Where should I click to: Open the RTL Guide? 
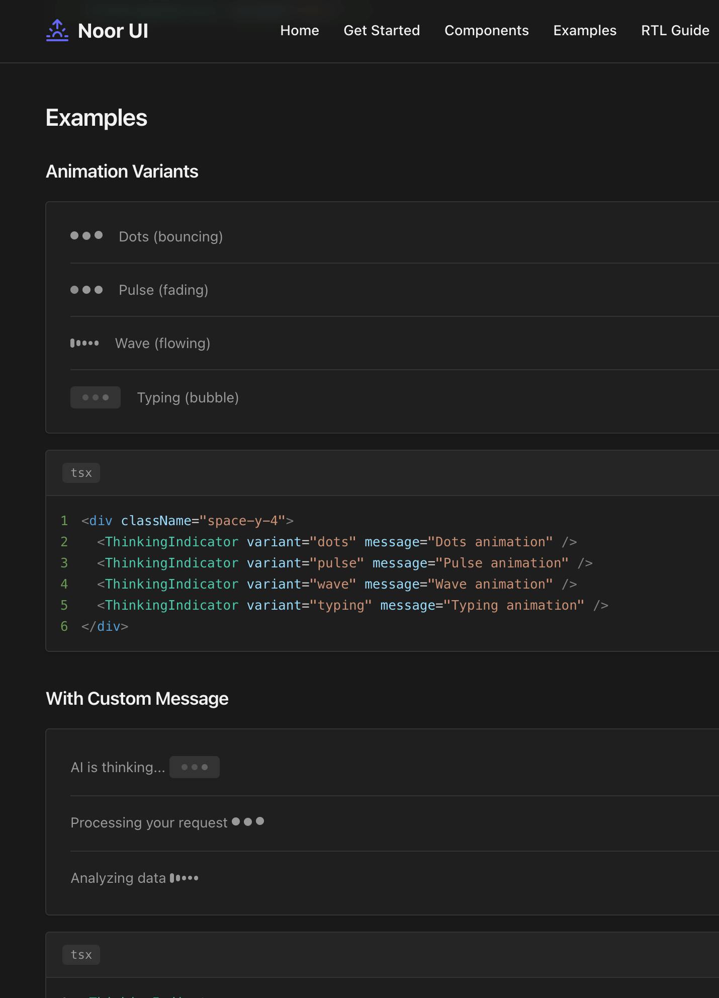(675, 31)
